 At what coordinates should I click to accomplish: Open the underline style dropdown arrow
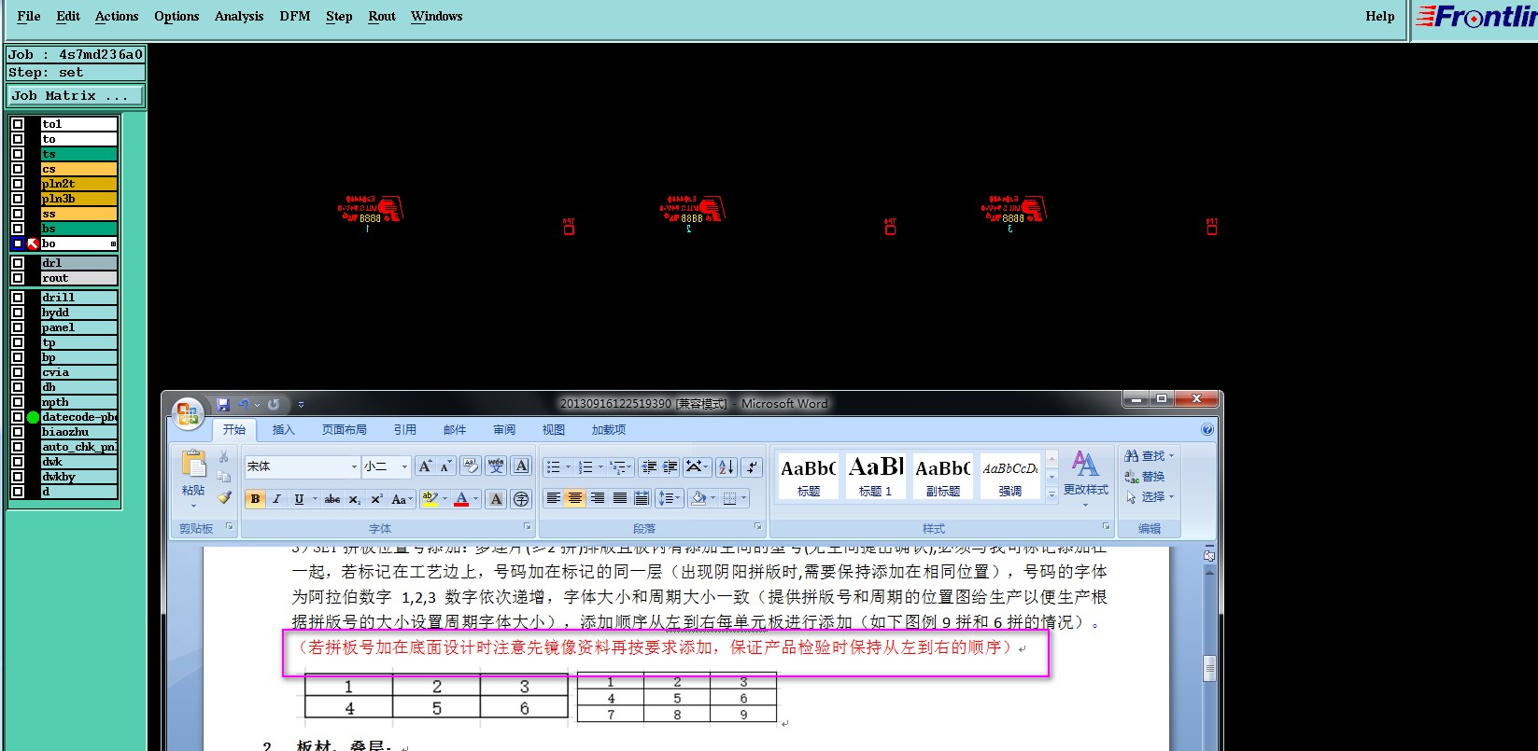pyautogui.click(x=315, y=499)
